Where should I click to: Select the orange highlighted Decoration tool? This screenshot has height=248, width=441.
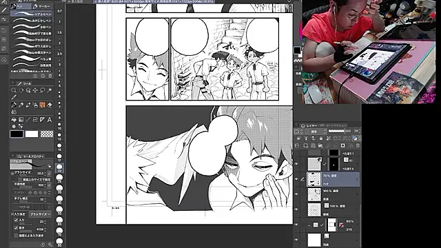42,105
